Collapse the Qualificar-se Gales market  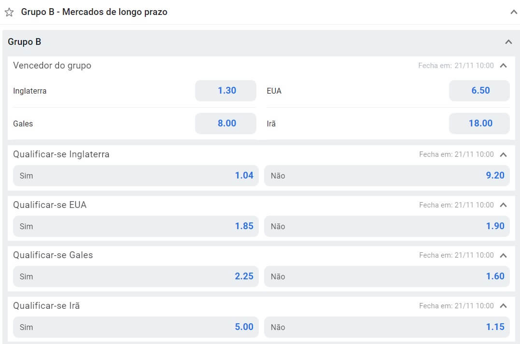pyautogui.click(x=503, y=255)
